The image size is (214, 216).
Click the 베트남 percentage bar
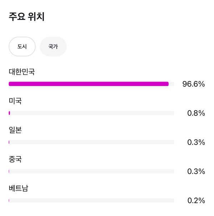(91, 200)
